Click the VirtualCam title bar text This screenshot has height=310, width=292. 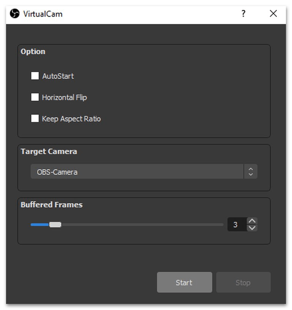pyautogui.click(x=43, y=14)
